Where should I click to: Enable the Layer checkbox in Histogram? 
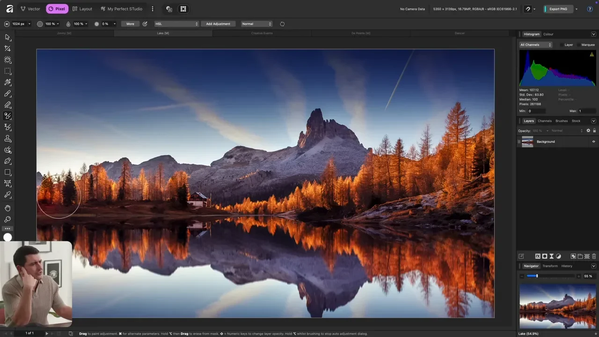pos(562,45)
